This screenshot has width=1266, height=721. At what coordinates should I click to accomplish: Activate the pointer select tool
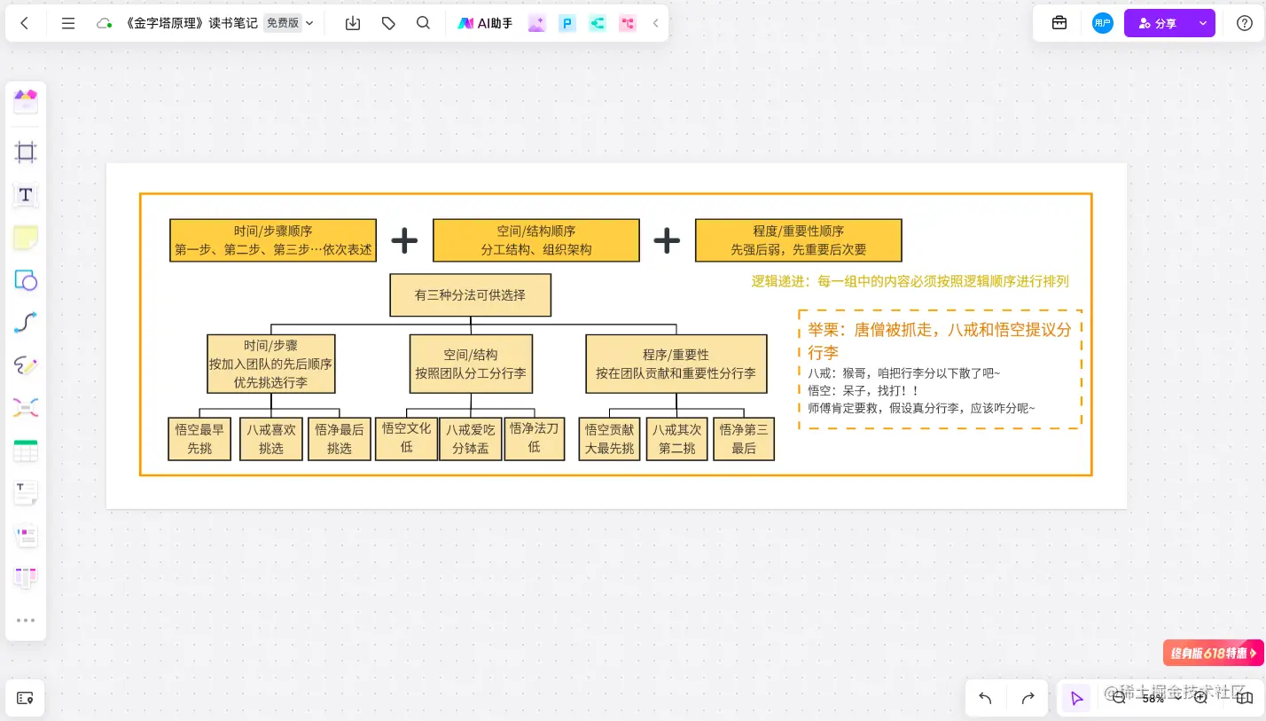coord(1076,699)
